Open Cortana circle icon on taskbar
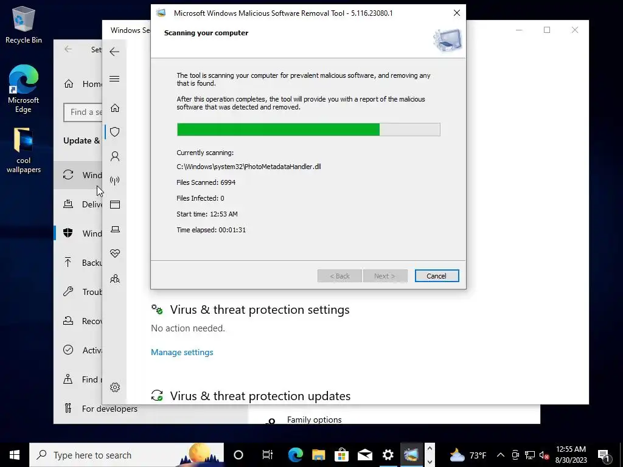623x467 pixels. pos(238,455)
